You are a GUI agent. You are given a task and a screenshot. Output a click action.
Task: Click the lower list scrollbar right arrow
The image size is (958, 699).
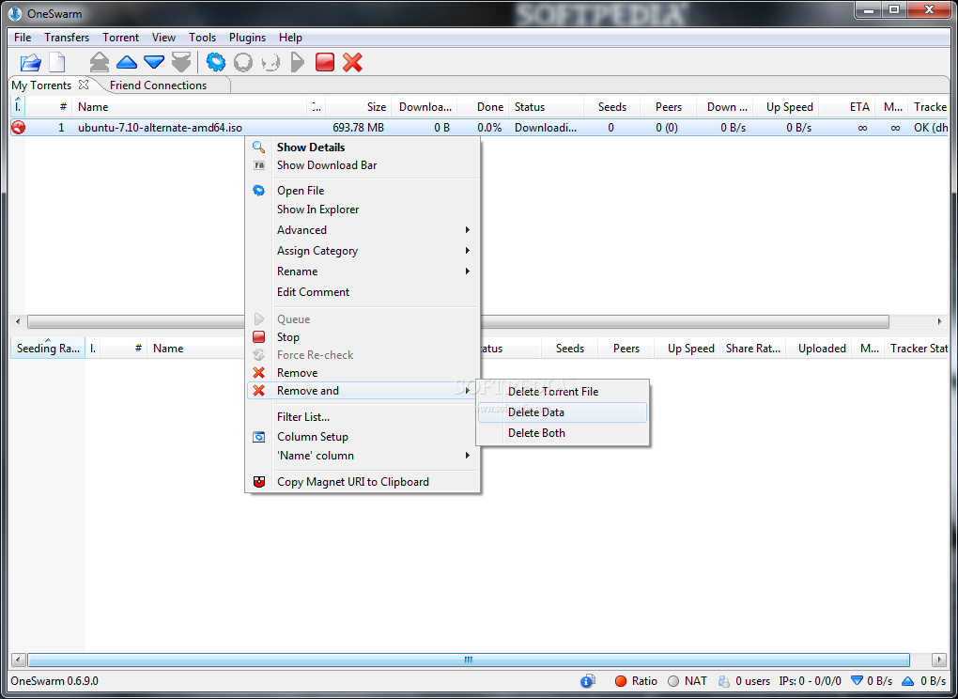point(939,660)
